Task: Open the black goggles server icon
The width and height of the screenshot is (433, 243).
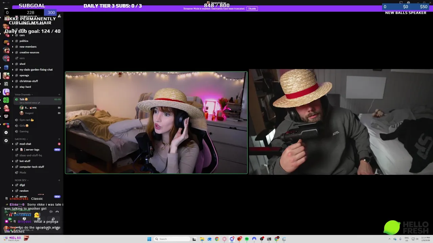Action: pos(6,116)
